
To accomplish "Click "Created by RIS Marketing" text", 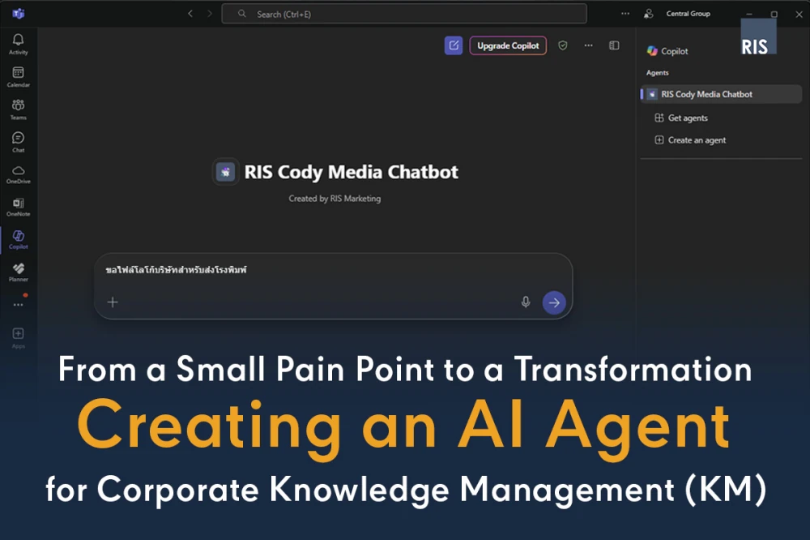I will (x=335, y=199).
